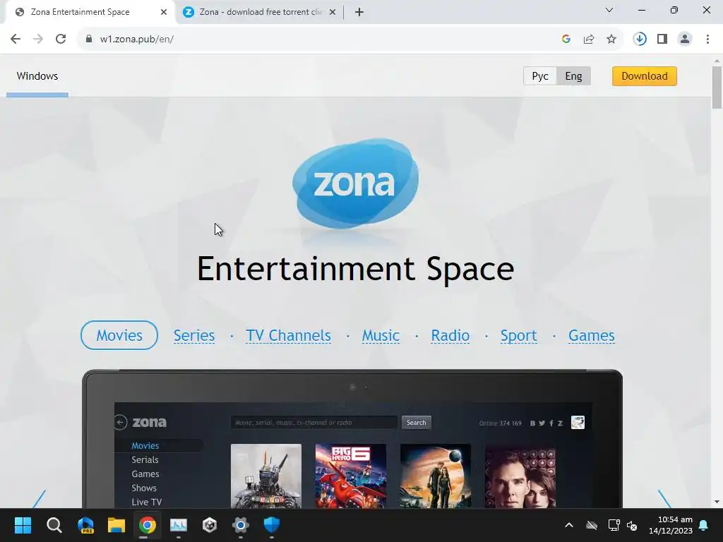Show hidden tray icons chevron

pyautogui.click(x=569, y=525)
